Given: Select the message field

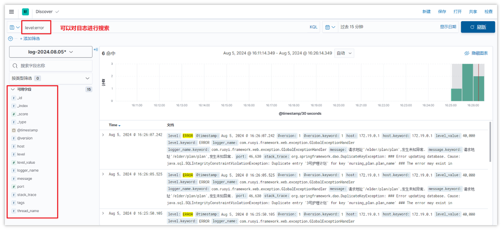Looking at the screenshot, I should [25, 179].
